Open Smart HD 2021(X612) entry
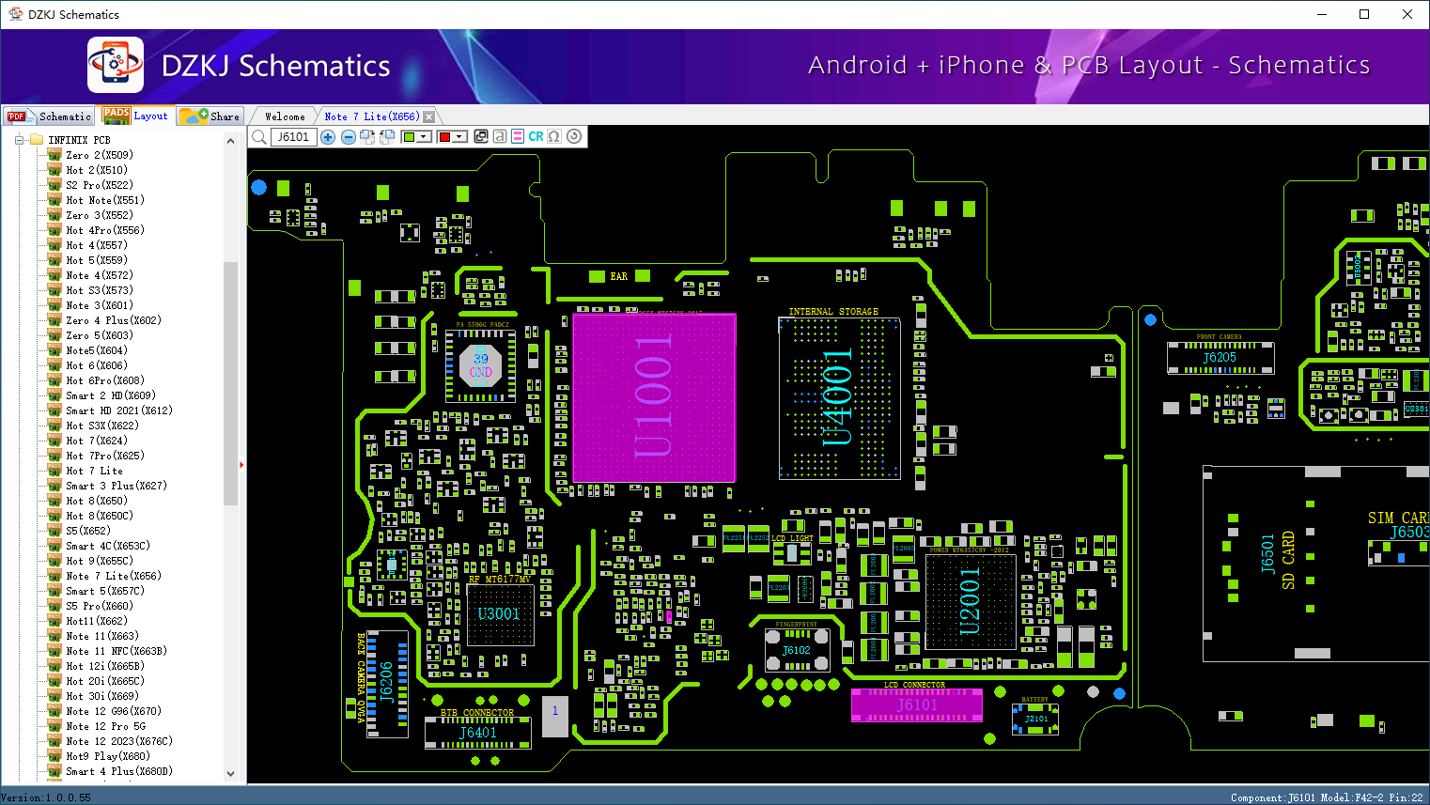The image size is (1430, 805). click(x=119, y=410)
